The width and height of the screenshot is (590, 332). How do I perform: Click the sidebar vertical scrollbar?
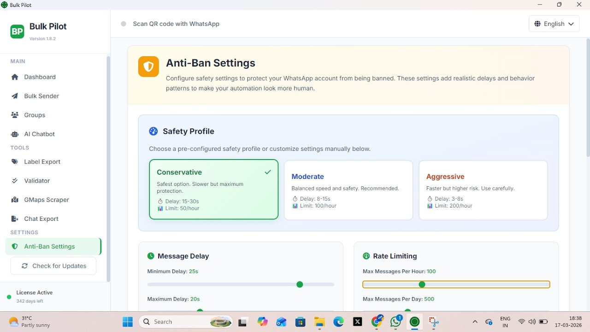point(108,169)
